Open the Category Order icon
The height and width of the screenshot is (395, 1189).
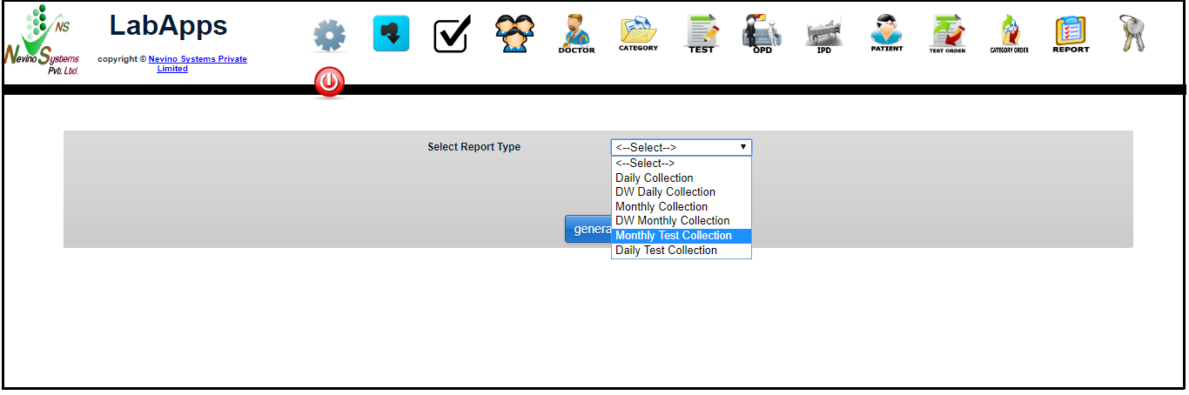[x=1009, y=34]
